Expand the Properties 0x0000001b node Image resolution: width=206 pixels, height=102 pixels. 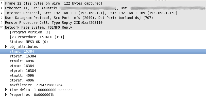point(6,95)
